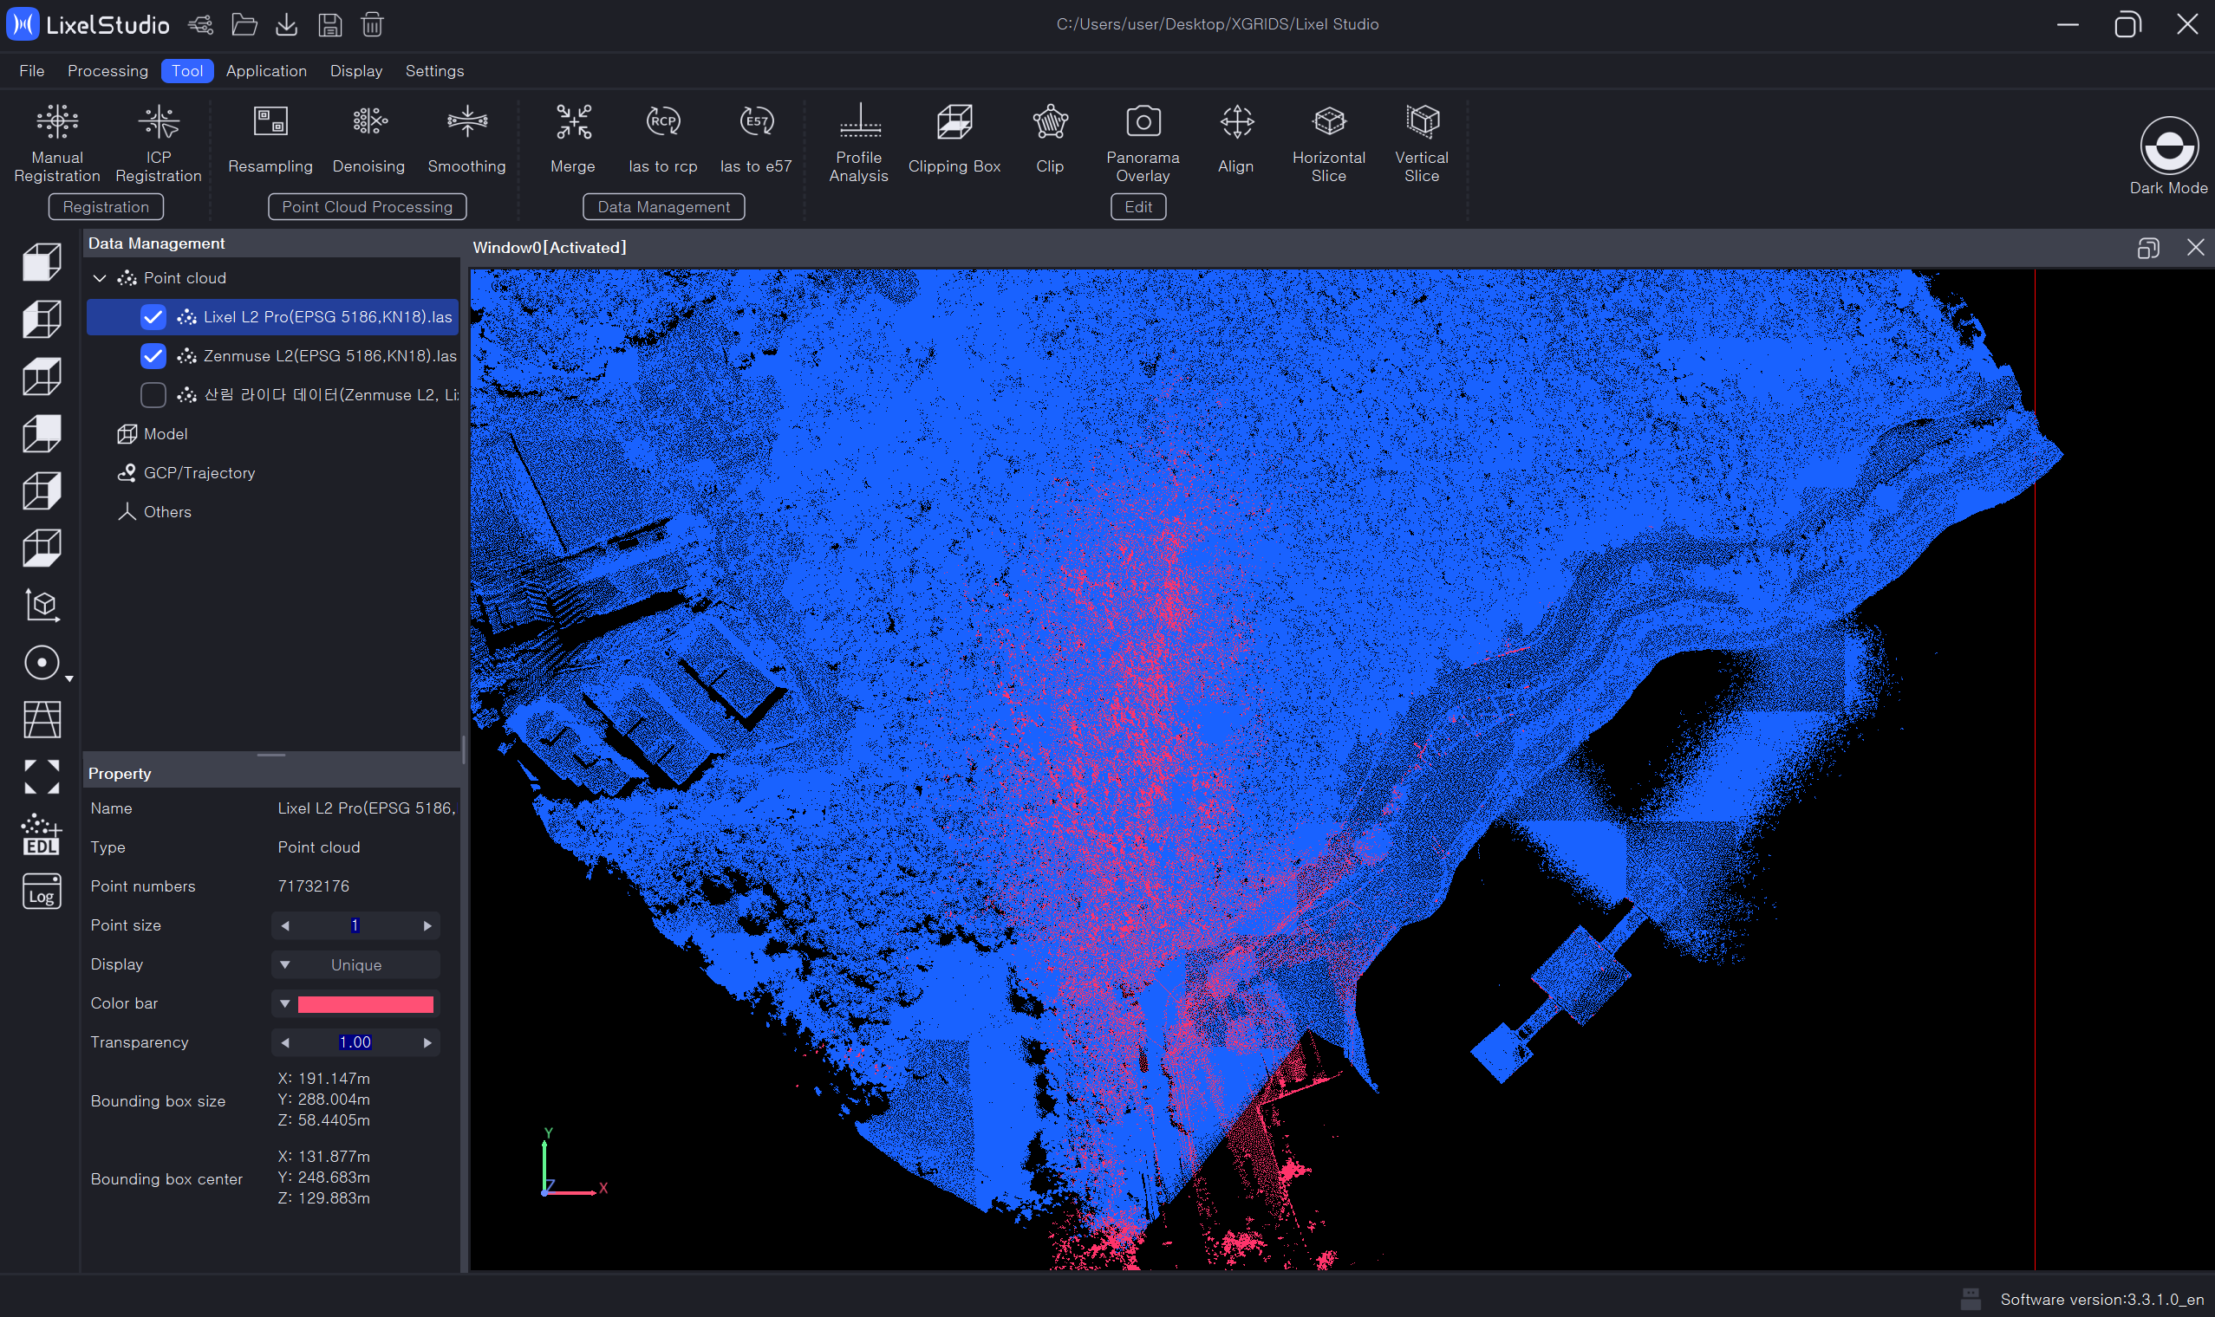
Task: Open the Color bar dropdown arrow
Action: [x=285, y=1003]
